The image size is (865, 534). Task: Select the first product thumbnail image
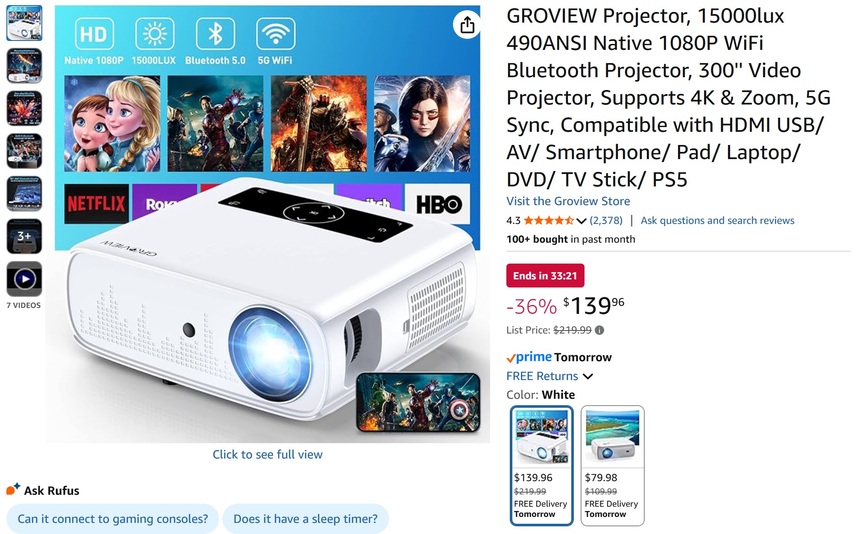pyautogui.click(x=24, y=23)
